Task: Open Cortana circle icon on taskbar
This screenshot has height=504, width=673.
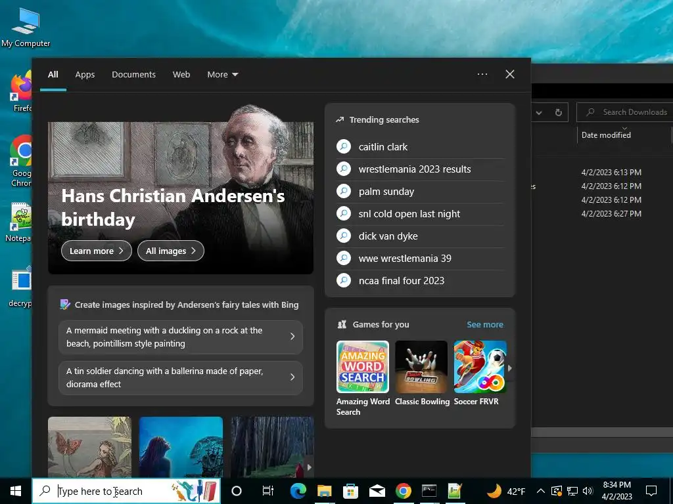Action: click(237, 491)
